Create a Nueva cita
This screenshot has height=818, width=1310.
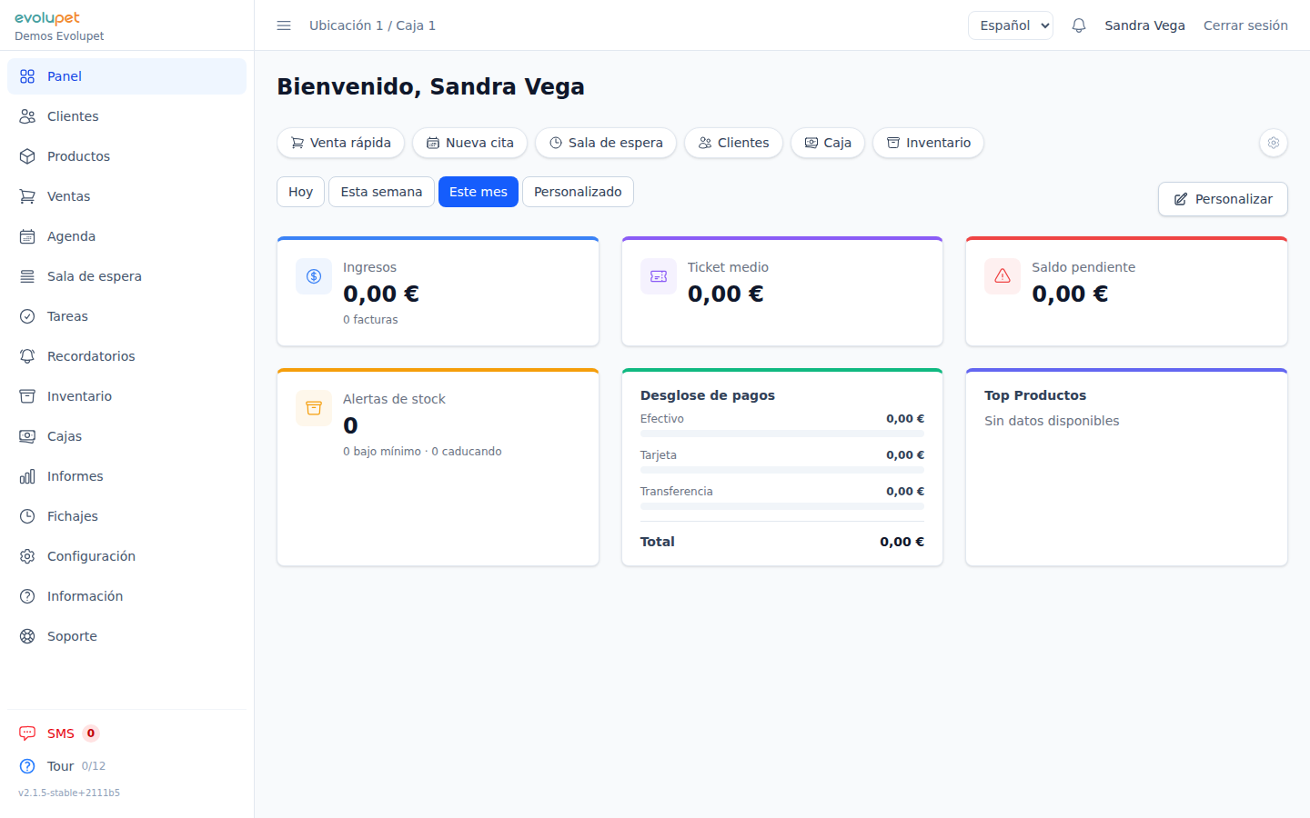pos(469,143)
